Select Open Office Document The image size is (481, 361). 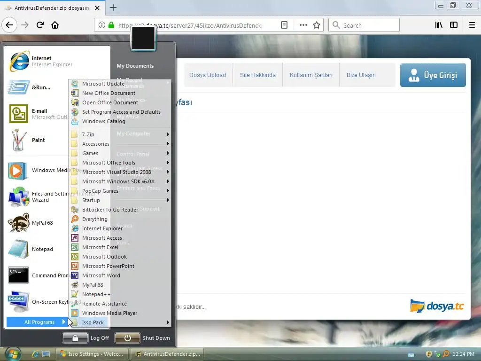click(120, 102)
